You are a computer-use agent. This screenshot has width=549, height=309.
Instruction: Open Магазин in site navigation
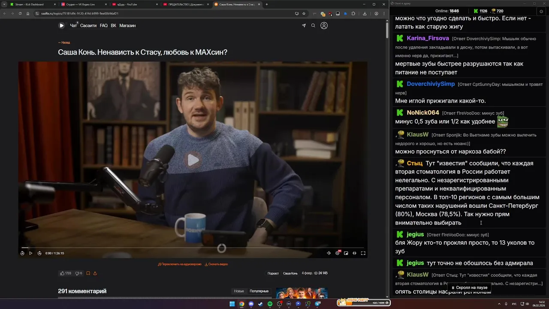127,26
